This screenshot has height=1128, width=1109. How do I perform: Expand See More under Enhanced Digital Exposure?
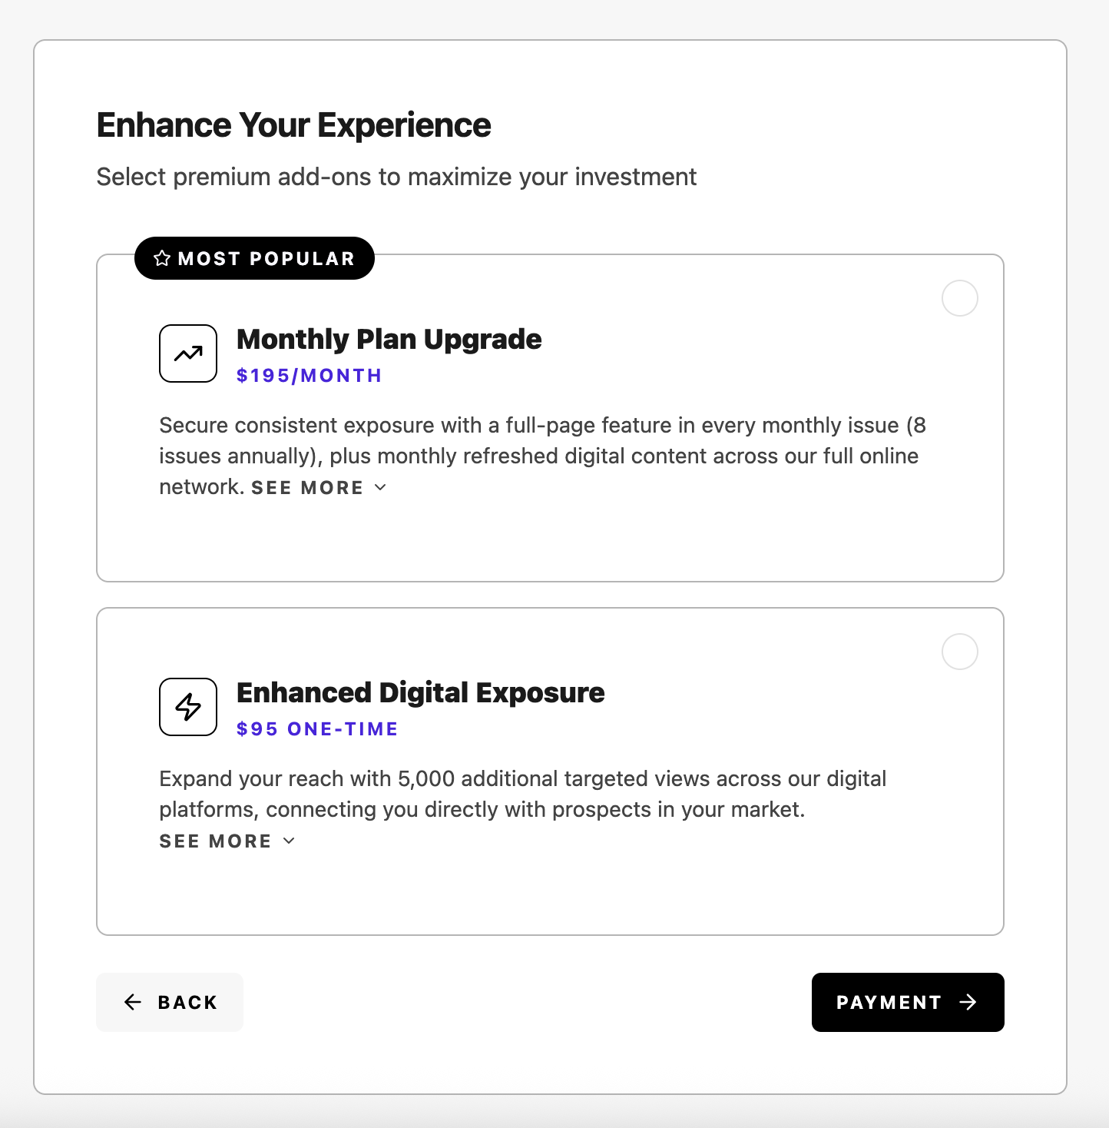(x=216, y=841)
